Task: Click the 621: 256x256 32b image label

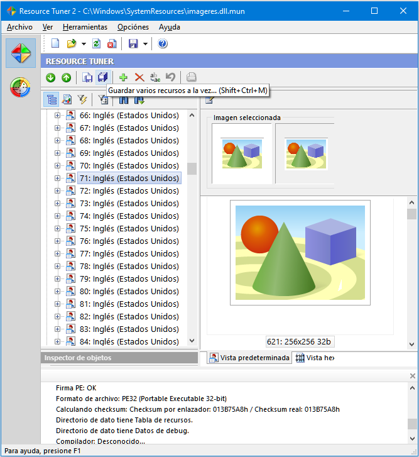Action: pos(300,341)
